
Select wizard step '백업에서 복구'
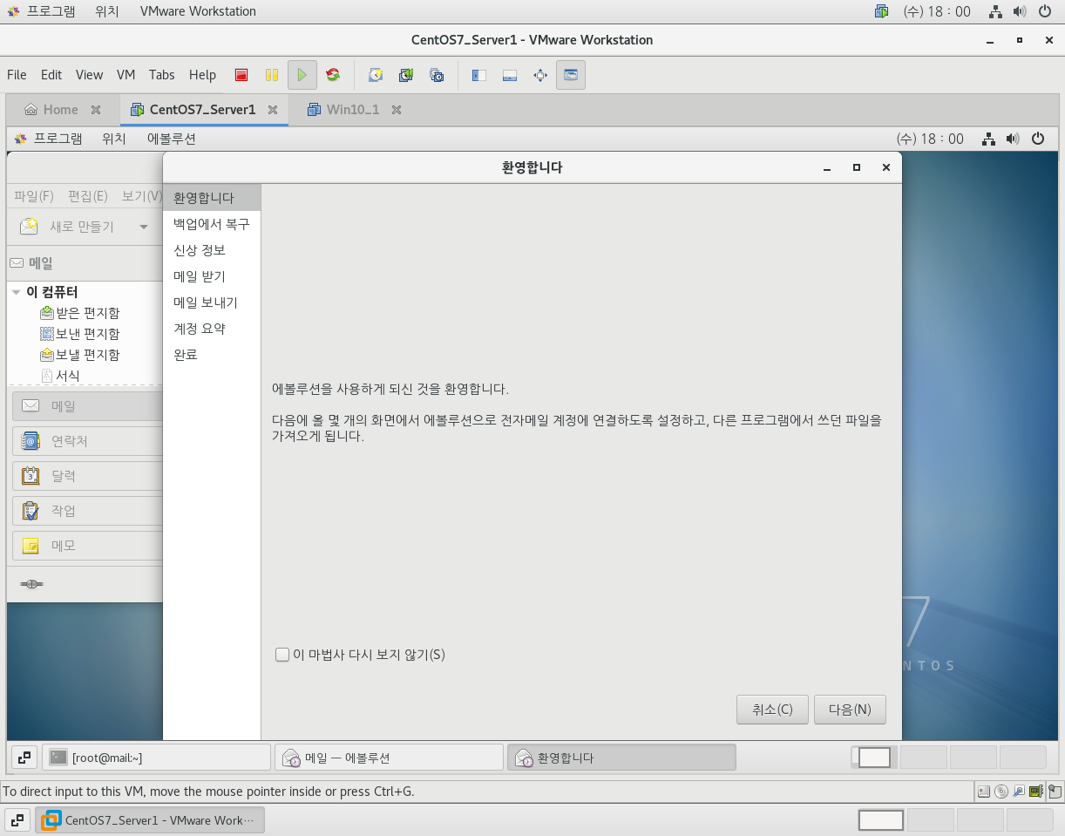pos(212,224)
